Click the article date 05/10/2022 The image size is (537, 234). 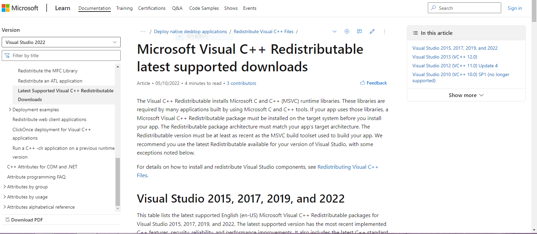168,83
